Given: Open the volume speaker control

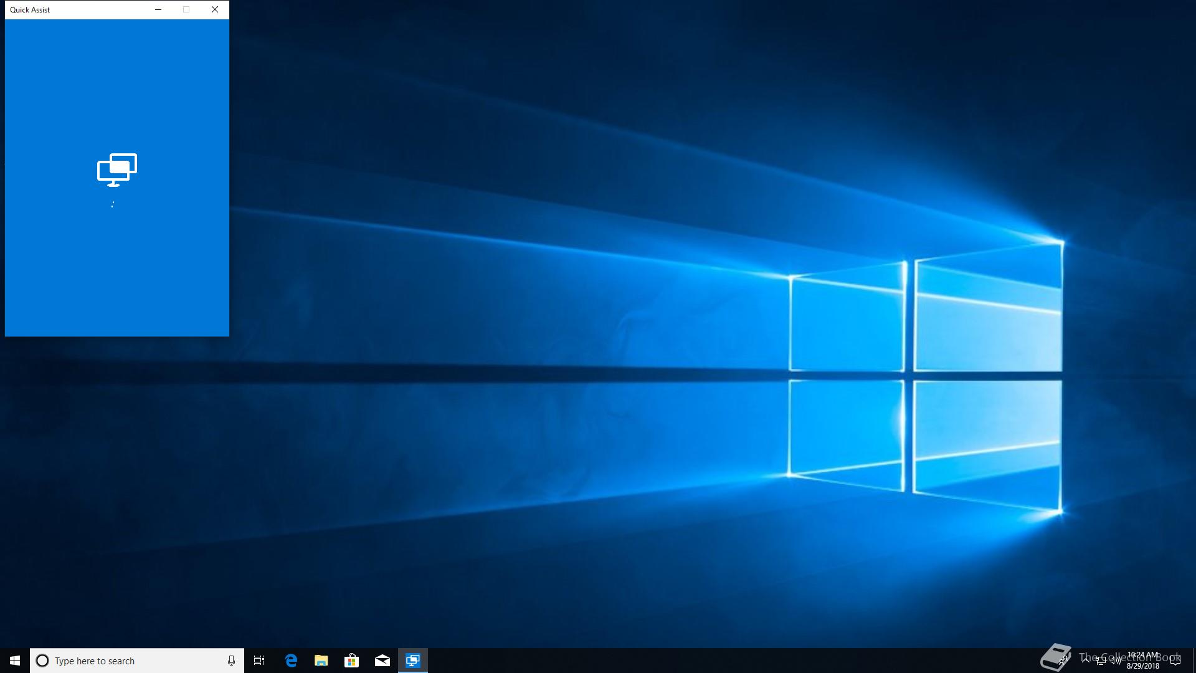Looking at the screenshot, I should click(x=1115, y=661).
